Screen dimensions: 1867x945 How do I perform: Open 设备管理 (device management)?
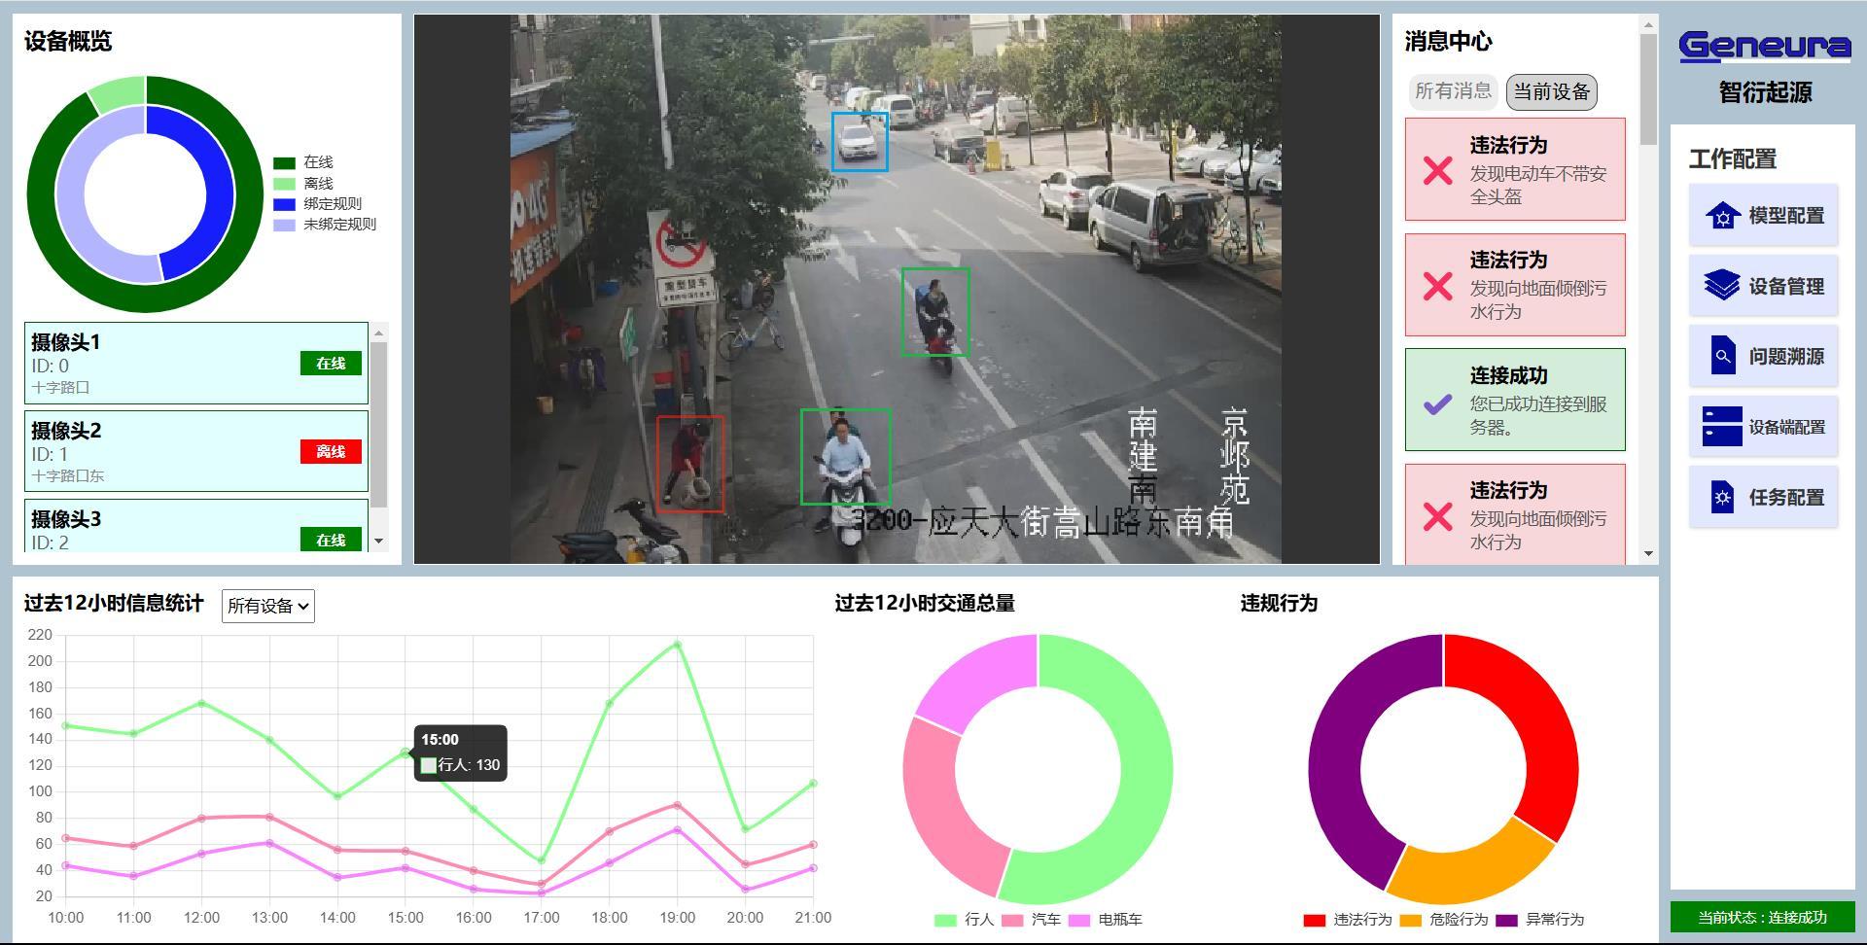coord(1763,287)
